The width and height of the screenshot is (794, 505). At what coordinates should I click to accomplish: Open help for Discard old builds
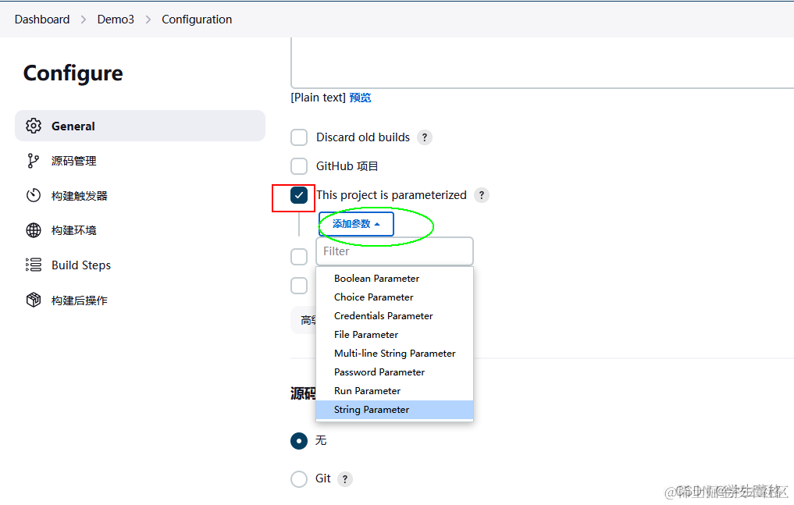pyautogui.click(x=425, y=137)
